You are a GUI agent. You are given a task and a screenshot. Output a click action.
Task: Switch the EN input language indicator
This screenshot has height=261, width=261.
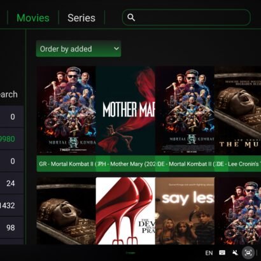[209, 253]
